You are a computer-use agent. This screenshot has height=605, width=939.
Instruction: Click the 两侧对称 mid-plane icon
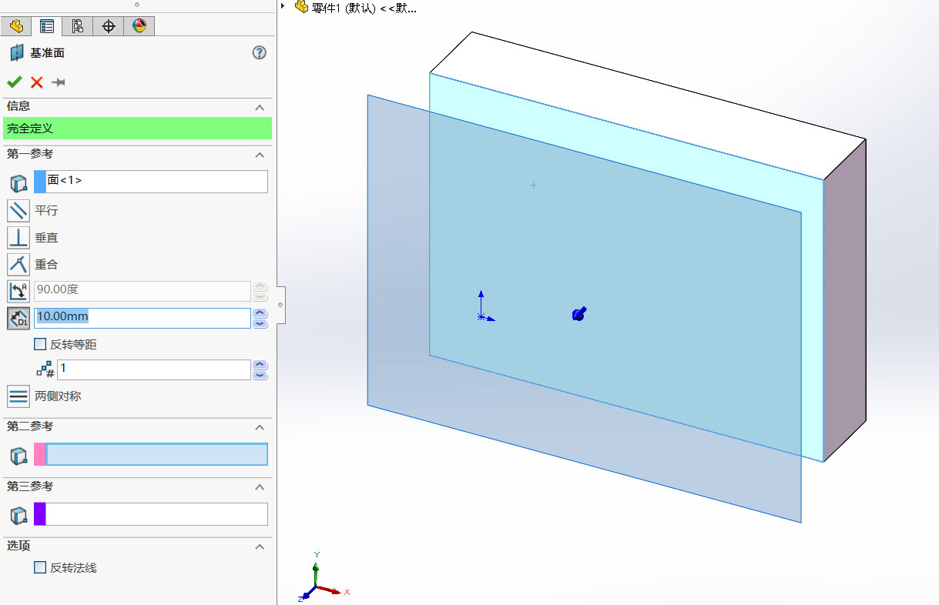tap(18, 396)
